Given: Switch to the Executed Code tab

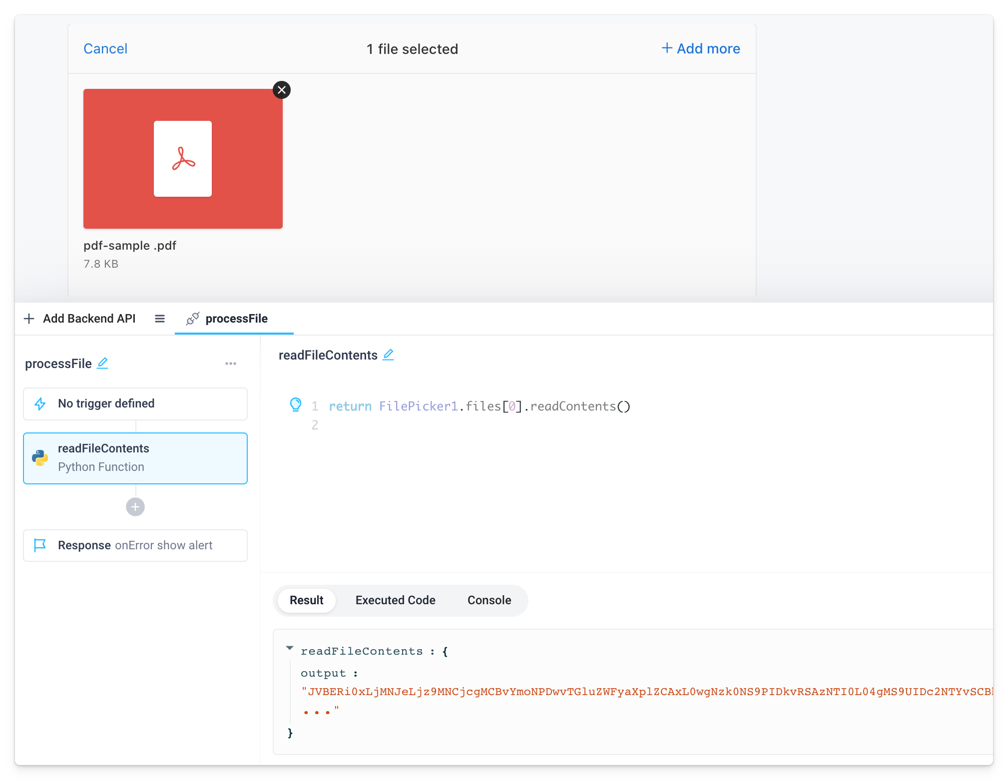Looking at the screenshot, I should [x=395, y=600].
